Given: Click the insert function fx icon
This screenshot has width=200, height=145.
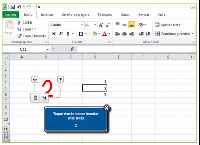Looking at the screenshot, I should (x=72, y=49).
